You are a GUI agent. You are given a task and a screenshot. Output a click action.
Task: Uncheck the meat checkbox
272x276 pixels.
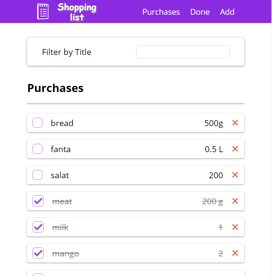tap(38, 201)
